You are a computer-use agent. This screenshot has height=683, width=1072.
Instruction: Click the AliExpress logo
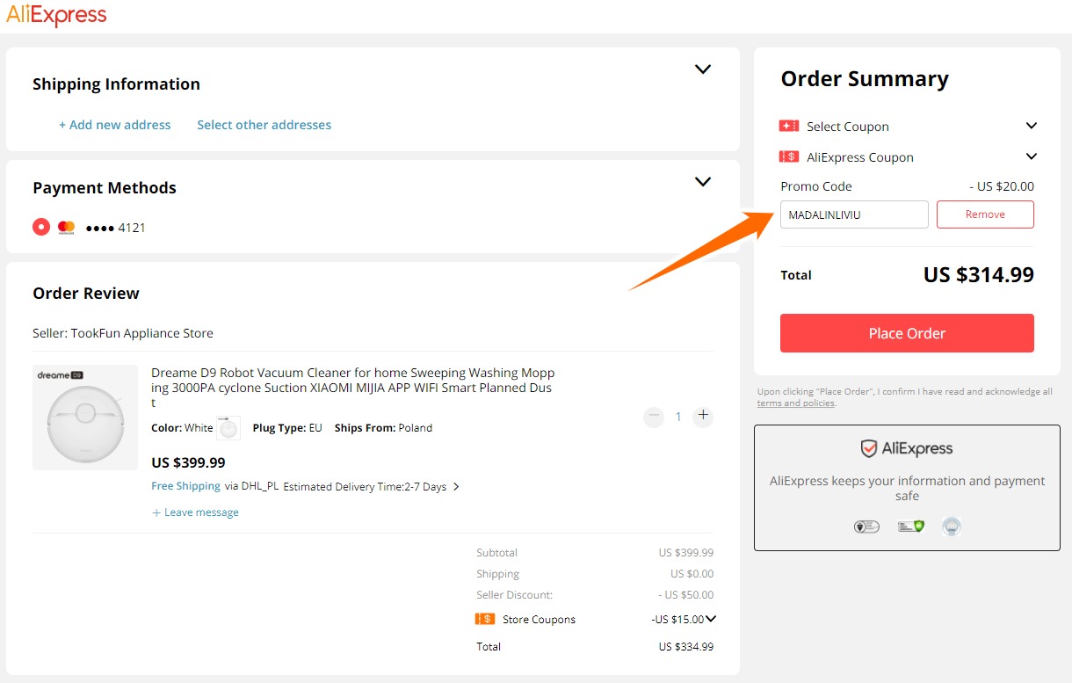click(56, 16)
